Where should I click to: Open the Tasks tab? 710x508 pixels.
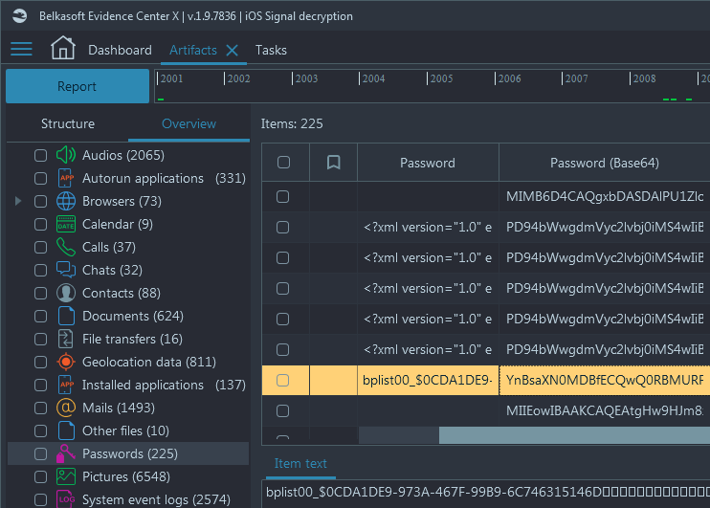tap(271, 50)
